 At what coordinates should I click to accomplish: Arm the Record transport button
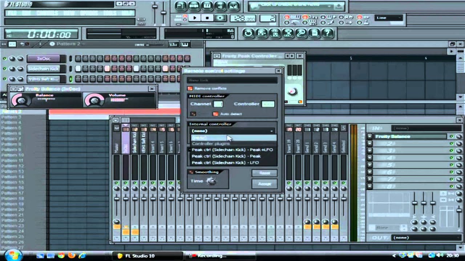coord(219,18)
